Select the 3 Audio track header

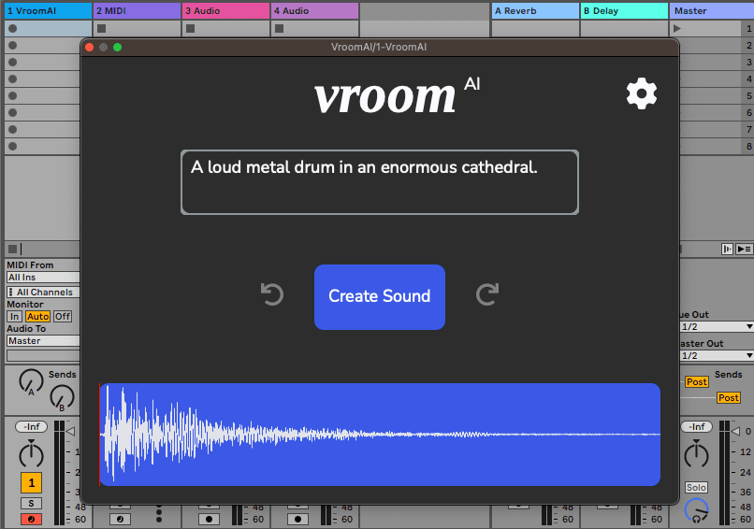225,10
